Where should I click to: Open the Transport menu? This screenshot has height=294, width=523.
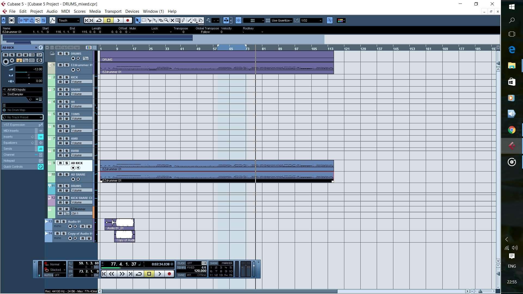pos(113,11)
